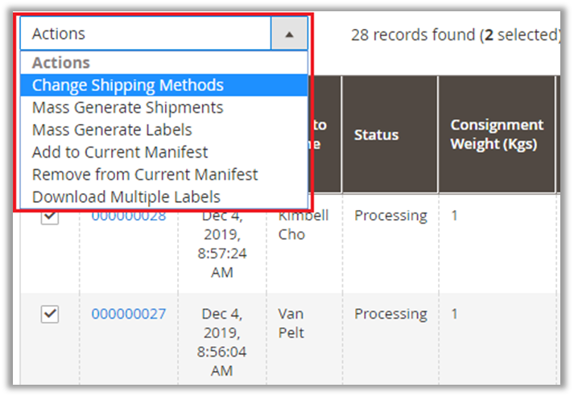Image resolution: width=574 pixels, height=396 pixels.
Task: Select Remove from Current Manifest
Action: coord(145,175)
